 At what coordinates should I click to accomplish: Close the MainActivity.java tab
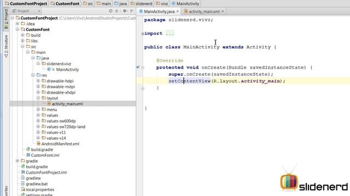[178, 11]
